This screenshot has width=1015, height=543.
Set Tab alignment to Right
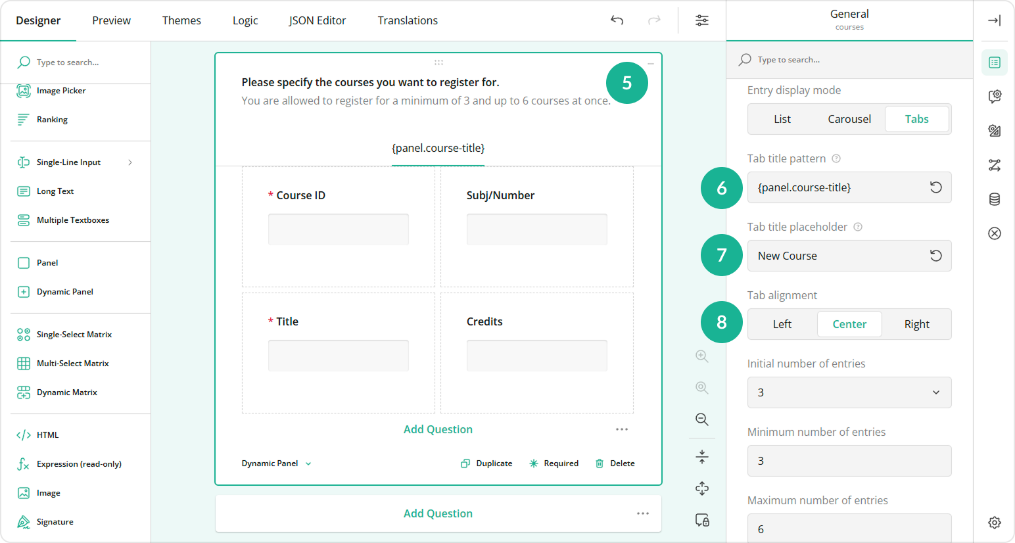click(x=916, y=324)
